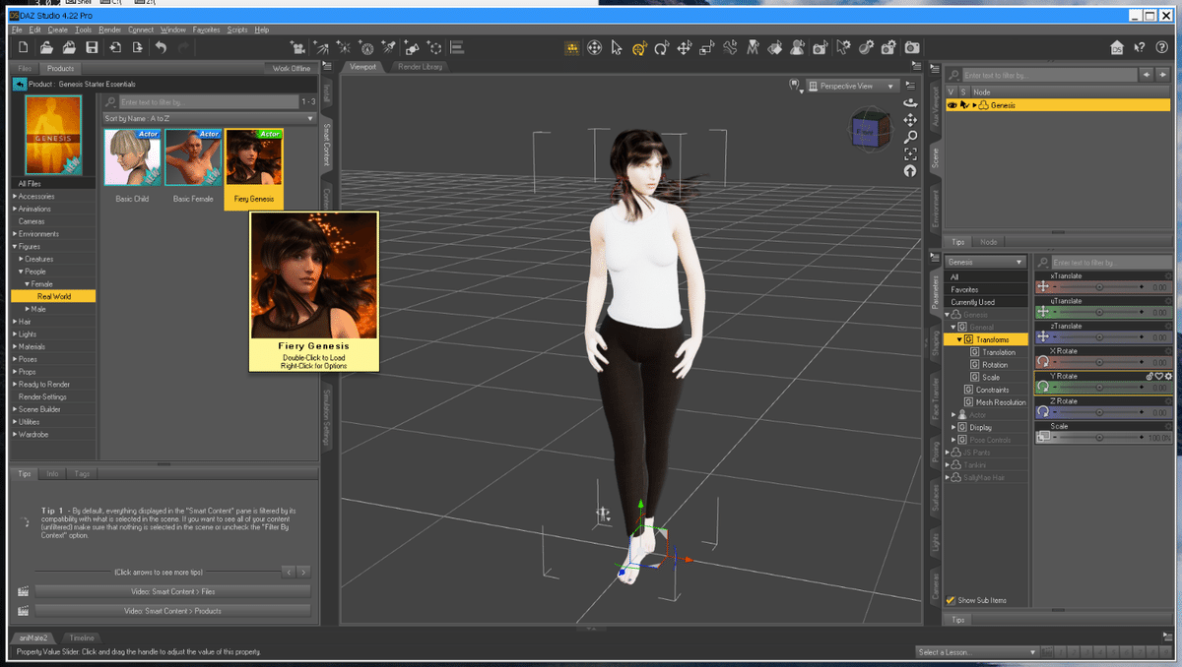Click the zoom magnifier control in viewport
This screenshot has width=1182, height=667.
tap(910, 137)
